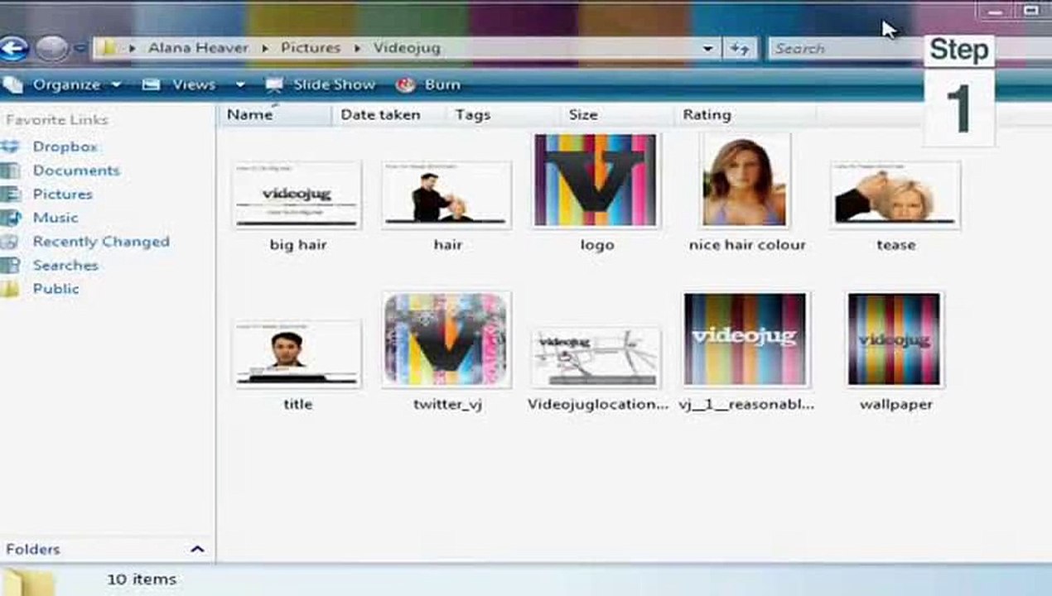Click the nice hair colour file name

point(747,245)
